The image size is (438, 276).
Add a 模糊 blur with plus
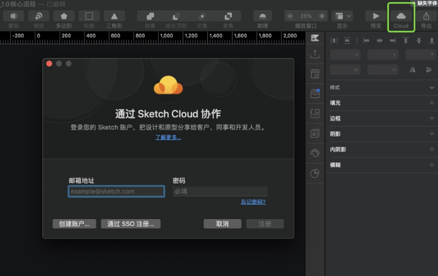(x=432, y=164)
